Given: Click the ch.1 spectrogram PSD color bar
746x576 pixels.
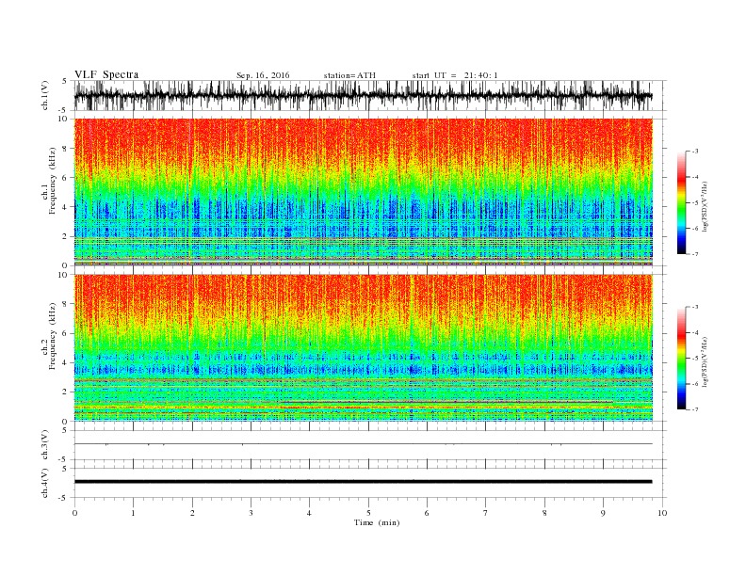Looking at the screenshot, I should click(x=681, y=202).
